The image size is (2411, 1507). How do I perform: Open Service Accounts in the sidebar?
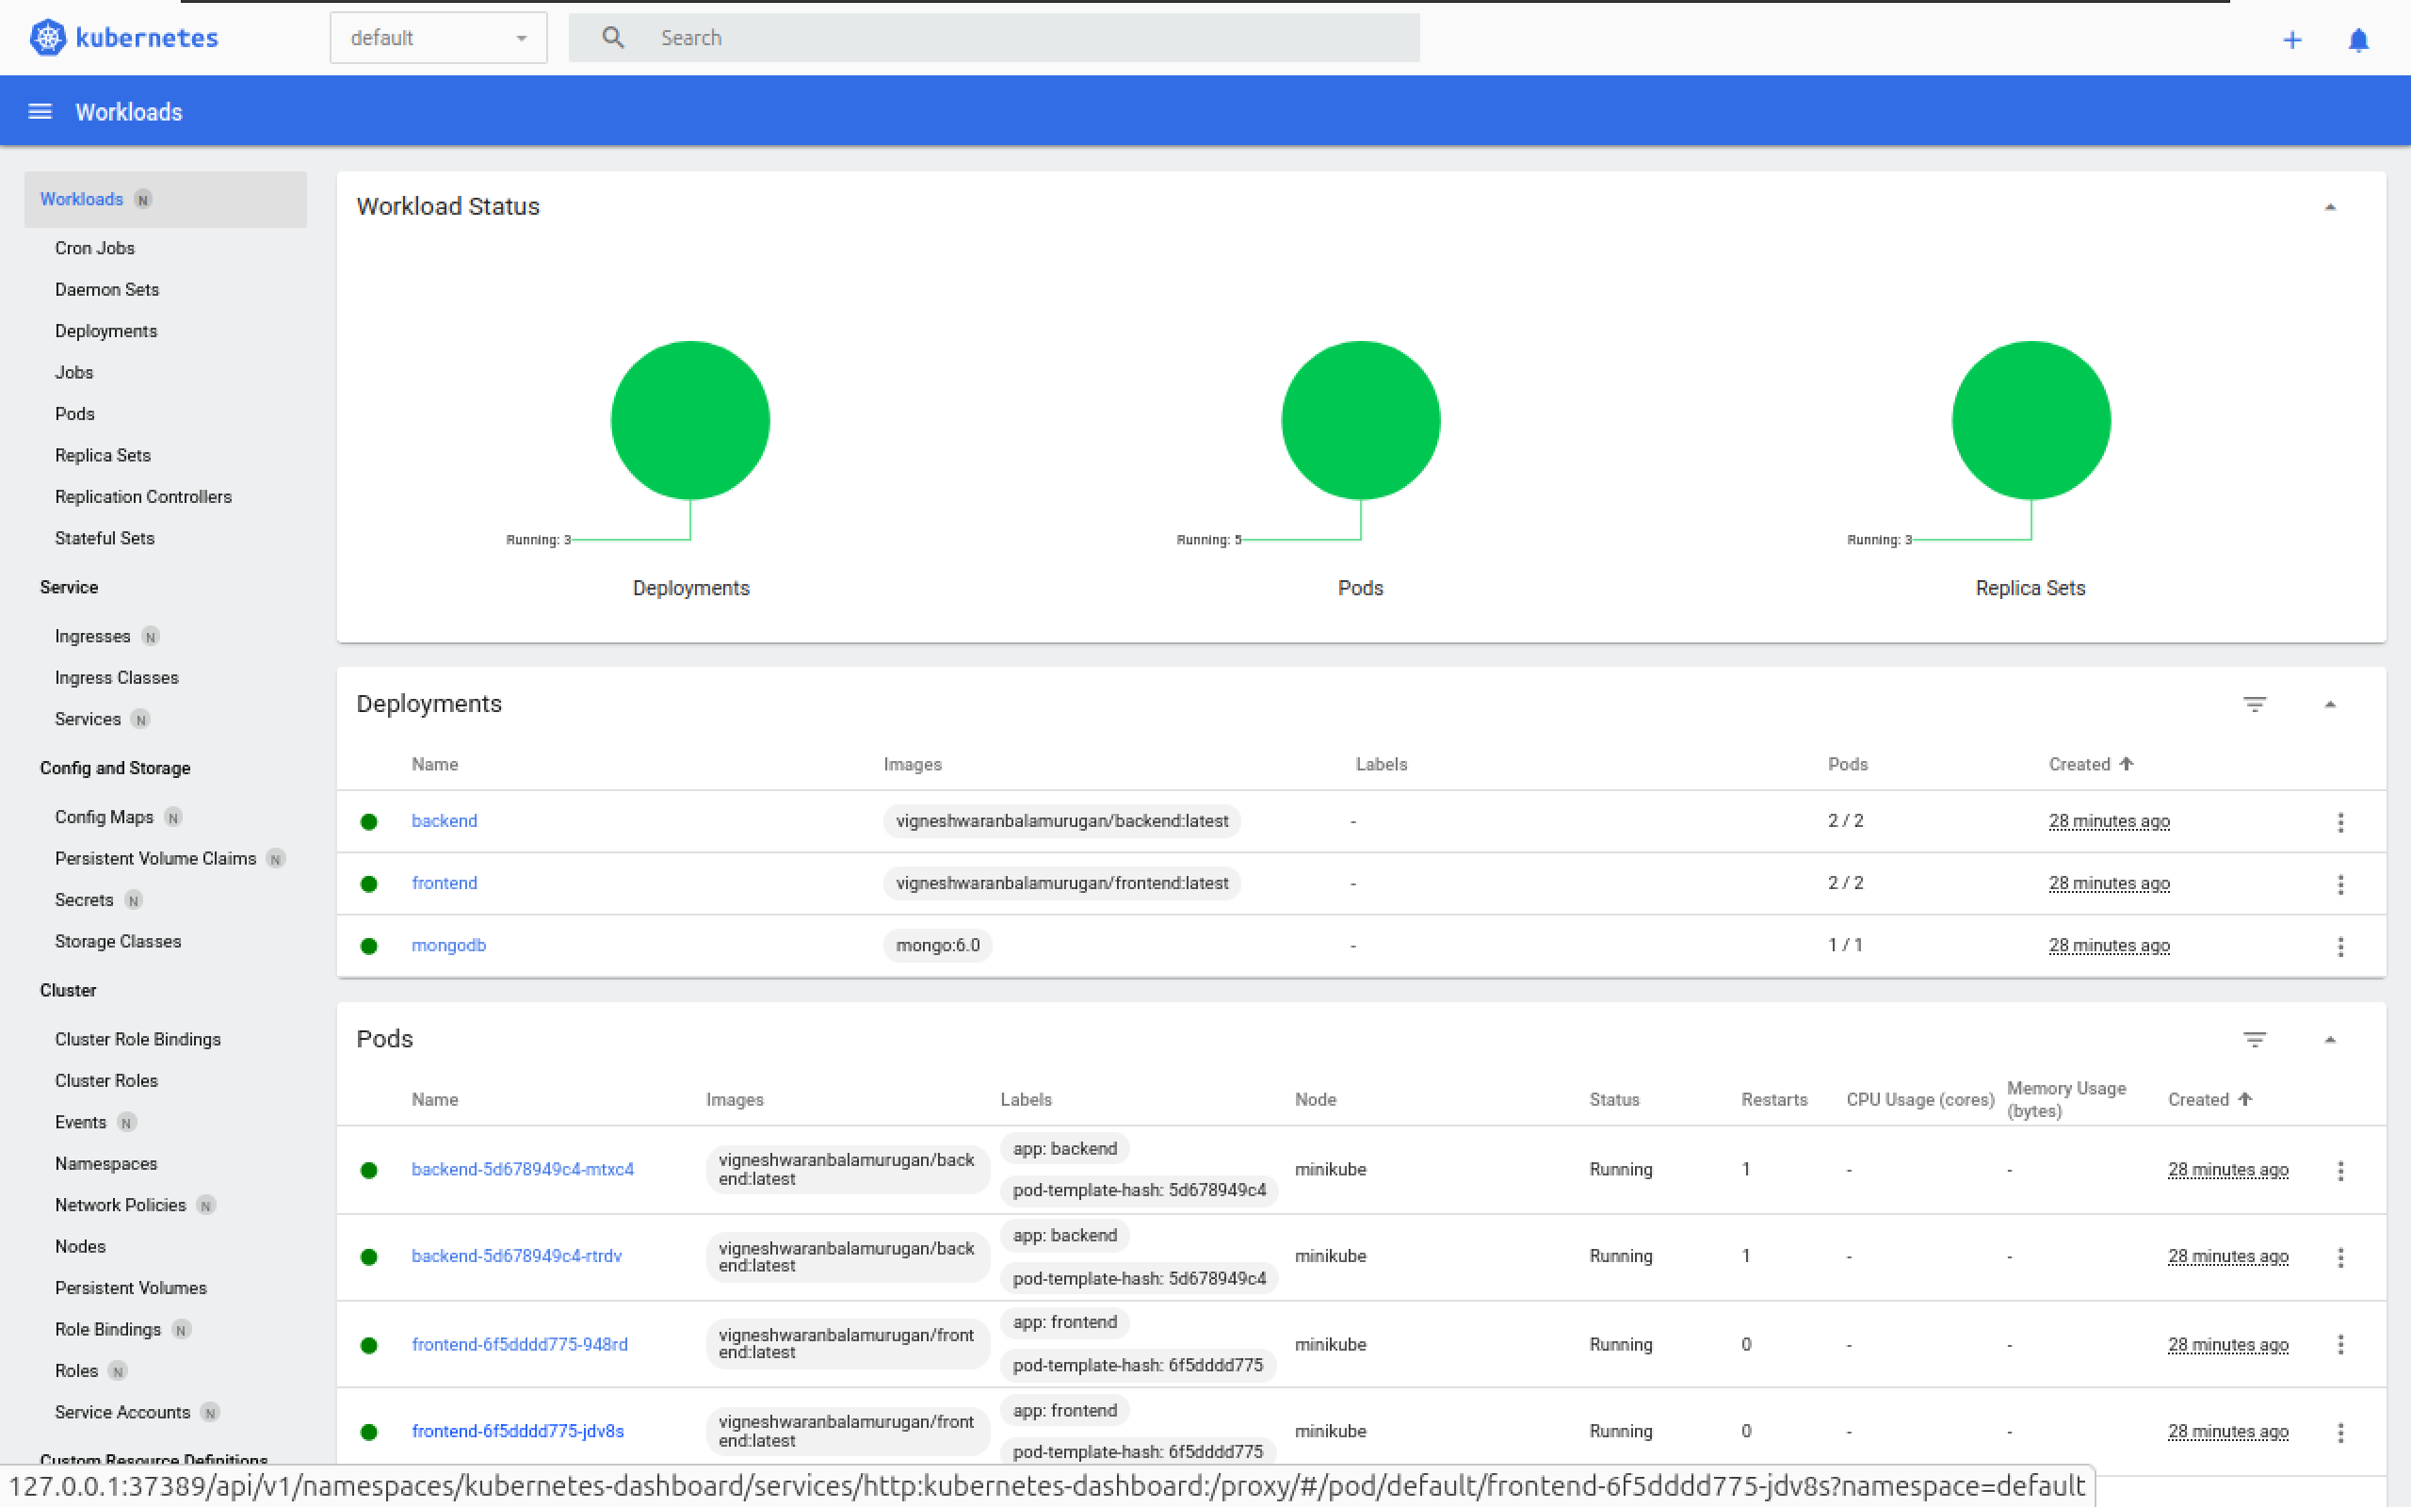point(122,1412)
